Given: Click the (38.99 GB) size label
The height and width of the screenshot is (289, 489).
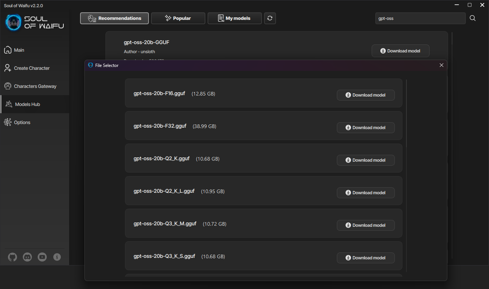Looking at the screenshot, I should click(x=205, y=126).
